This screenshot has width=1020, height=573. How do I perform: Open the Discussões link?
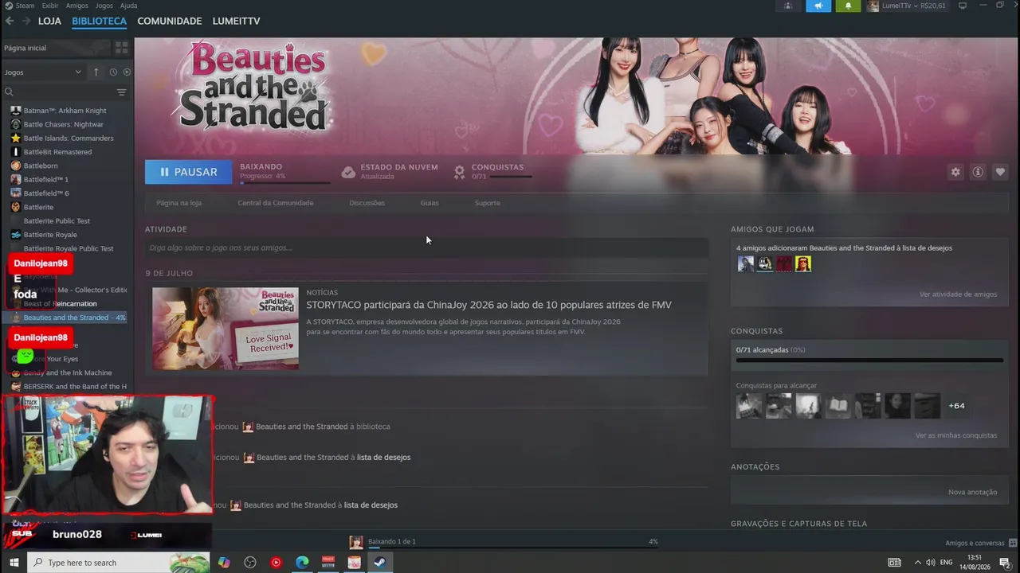[367, 203]
